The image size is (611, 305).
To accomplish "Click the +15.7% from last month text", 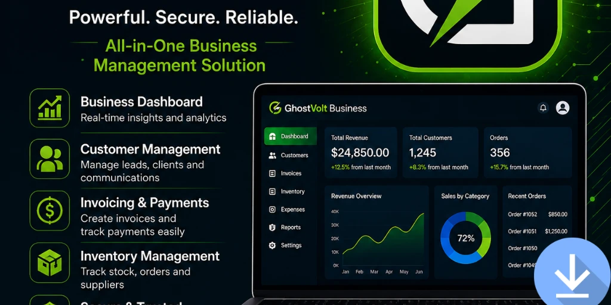I will [520, 167].
